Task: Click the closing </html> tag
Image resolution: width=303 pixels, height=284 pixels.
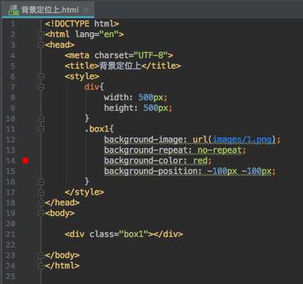Action: (x=62, y=266)
